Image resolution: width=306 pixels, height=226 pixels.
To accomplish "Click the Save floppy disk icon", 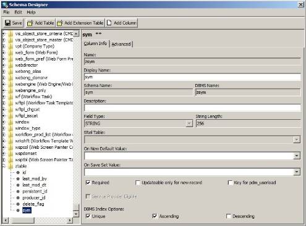I will [x=7, y=23].
